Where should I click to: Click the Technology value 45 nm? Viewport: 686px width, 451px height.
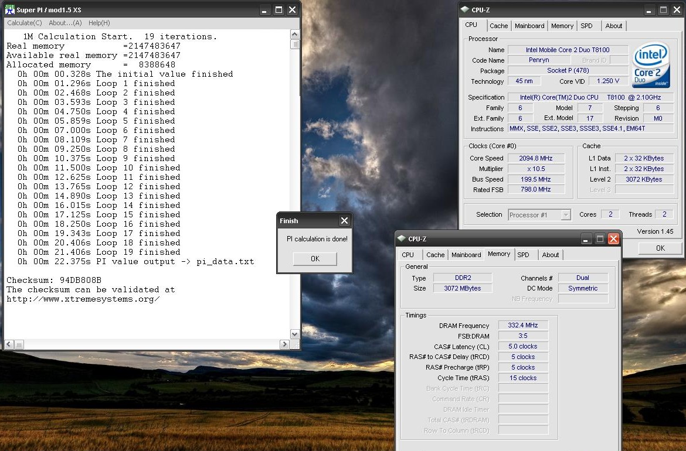pos(524,81)
